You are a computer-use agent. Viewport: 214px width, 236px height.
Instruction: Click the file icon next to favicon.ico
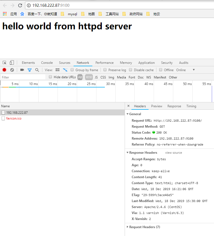[x=3, y=118]
